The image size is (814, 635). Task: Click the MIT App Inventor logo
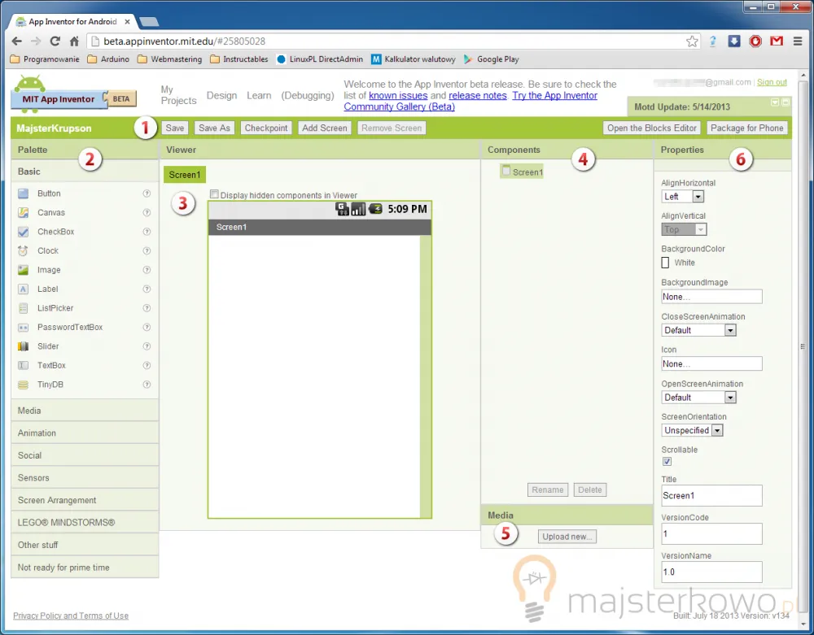[x=74, y=94]
